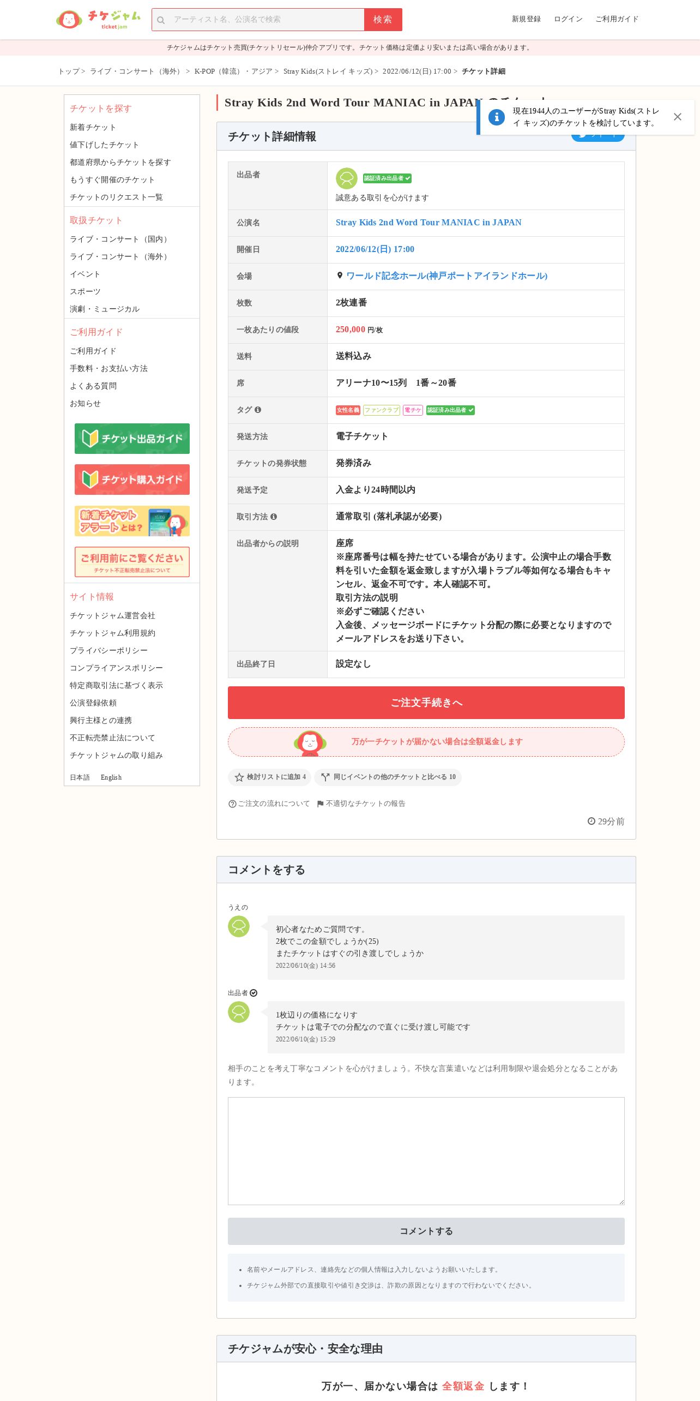Click the ファンクラブ tag badge
The image size is (700, 1401).
tap(382, 410)
